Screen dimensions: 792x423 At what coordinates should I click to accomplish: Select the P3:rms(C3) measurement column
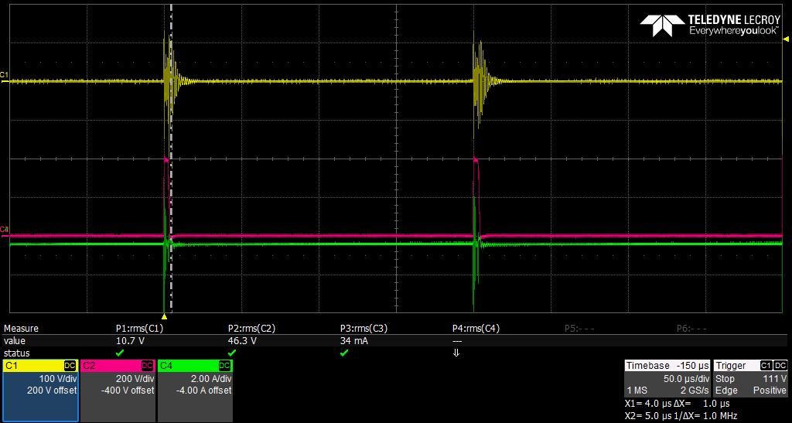364,329
